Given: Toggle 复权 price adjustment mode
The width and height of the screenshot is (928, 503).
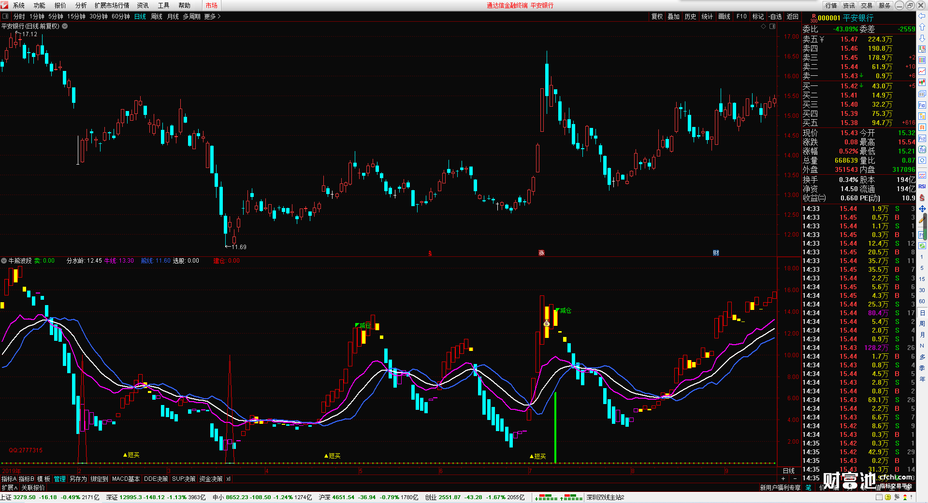Looking at the screenshot, I should (x=657, y=16).
